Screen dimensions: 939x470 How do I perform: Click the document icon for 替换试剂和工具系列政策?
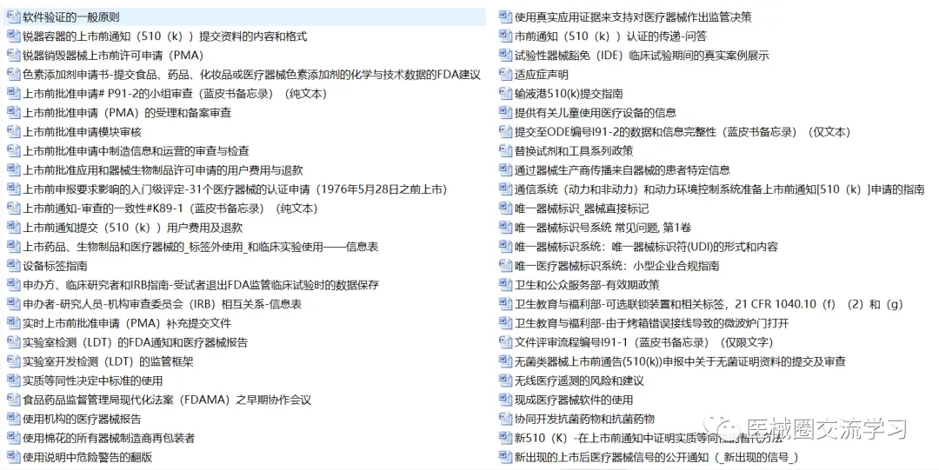[x=505, y=151]
